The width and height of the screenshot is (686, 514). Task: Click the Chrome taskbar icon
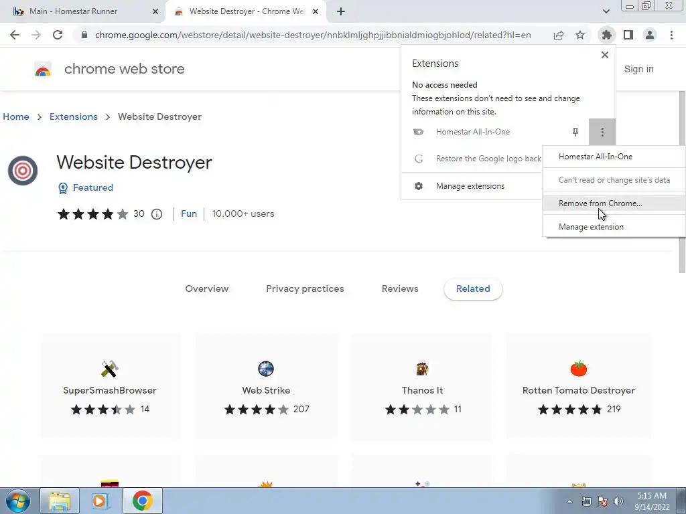pos(142,501)
